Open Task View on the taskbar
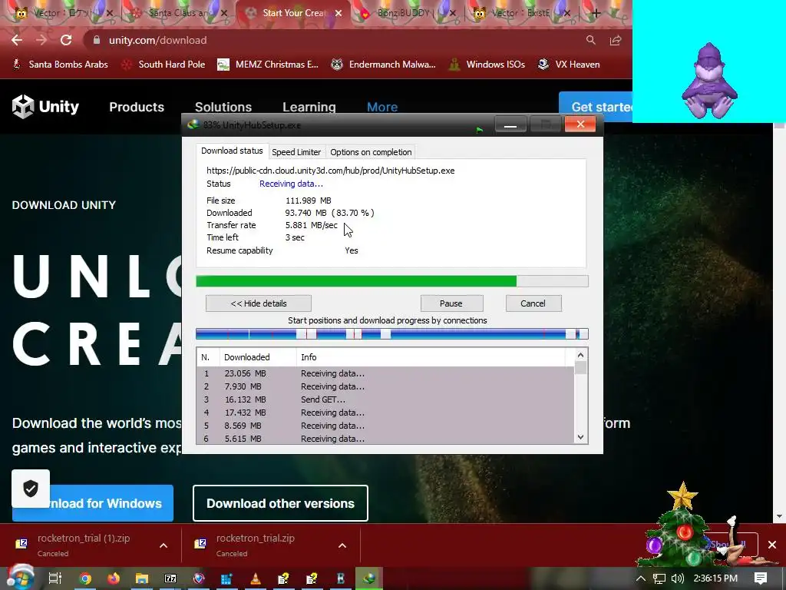 54,578
